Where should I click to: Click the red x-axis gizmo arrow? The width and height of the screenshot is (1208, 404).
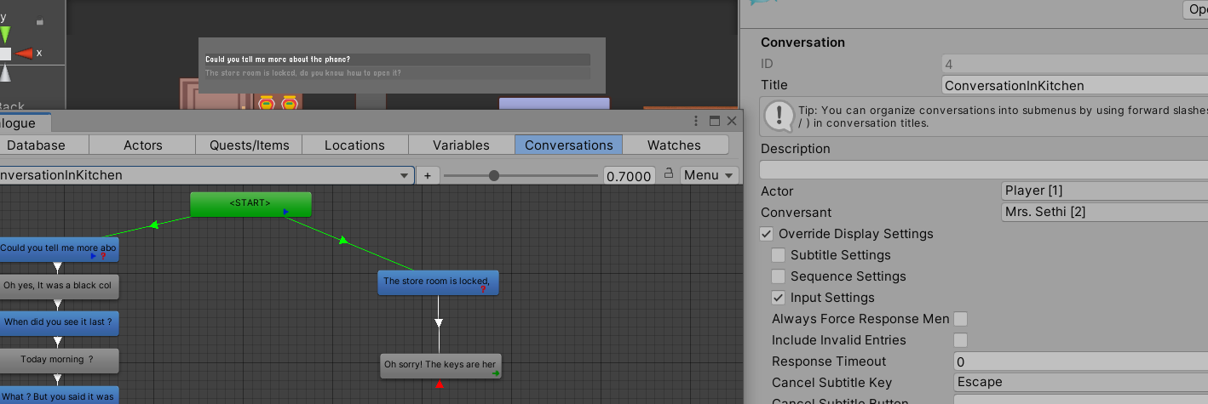click(x=25, y=54)
